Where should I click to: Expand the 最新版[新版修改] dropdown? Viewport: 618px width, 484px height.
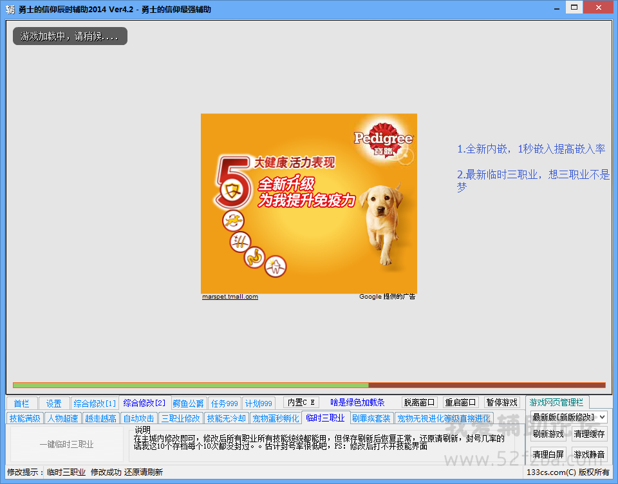point(568,417)
